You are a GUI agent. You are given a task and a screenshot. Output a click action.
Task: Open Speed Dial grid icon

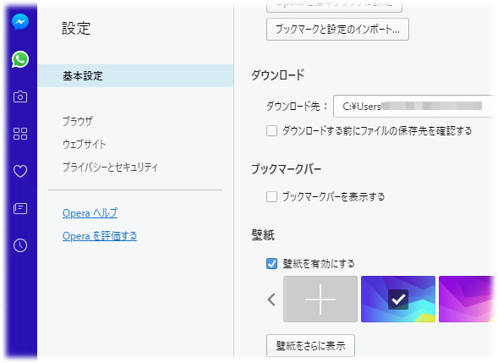[20, 134]
